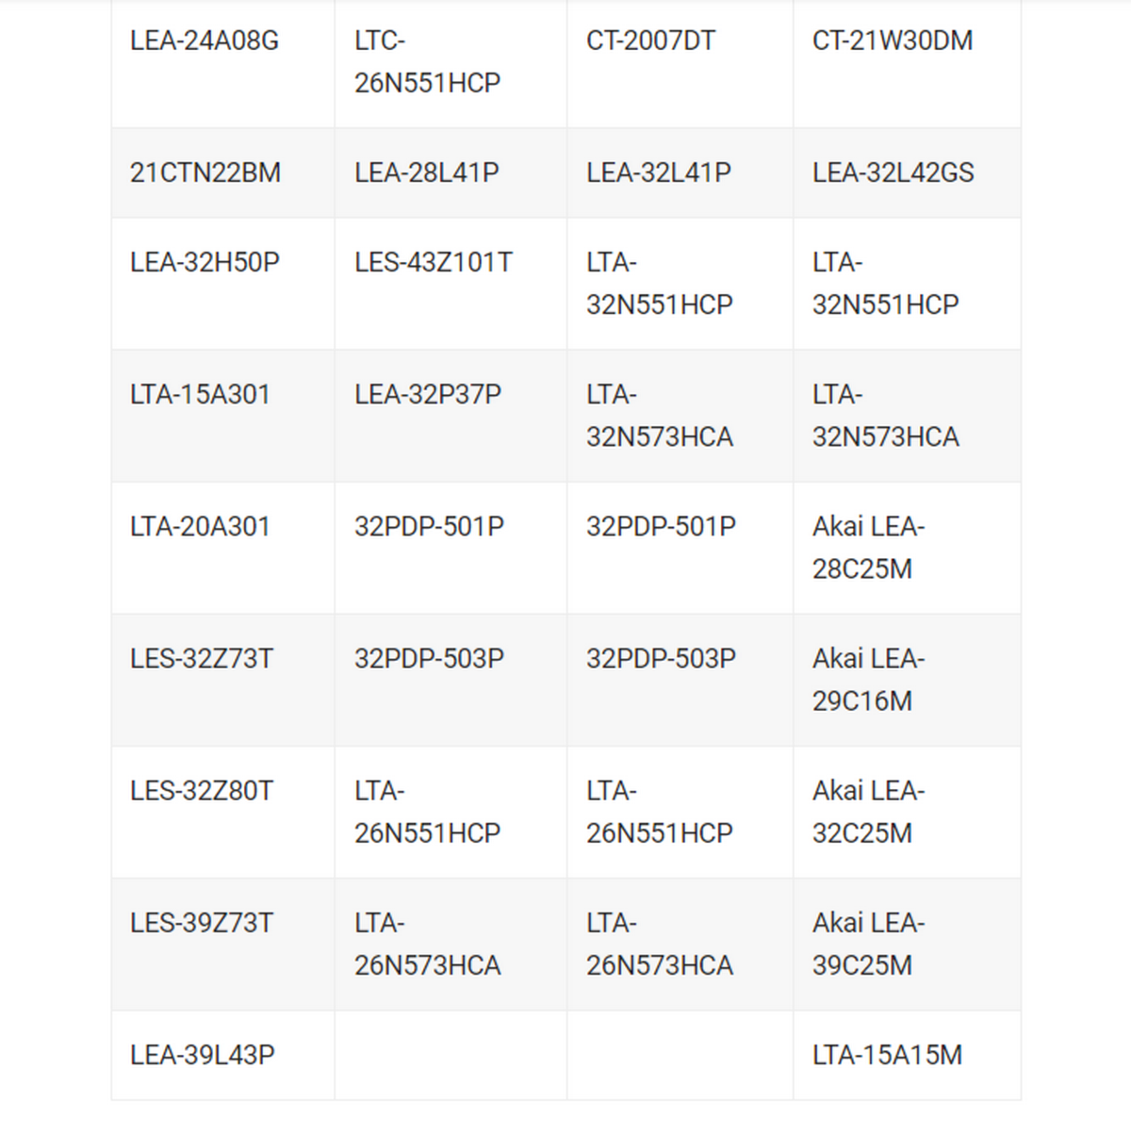Select the LEA-28L41P entry

426,173
